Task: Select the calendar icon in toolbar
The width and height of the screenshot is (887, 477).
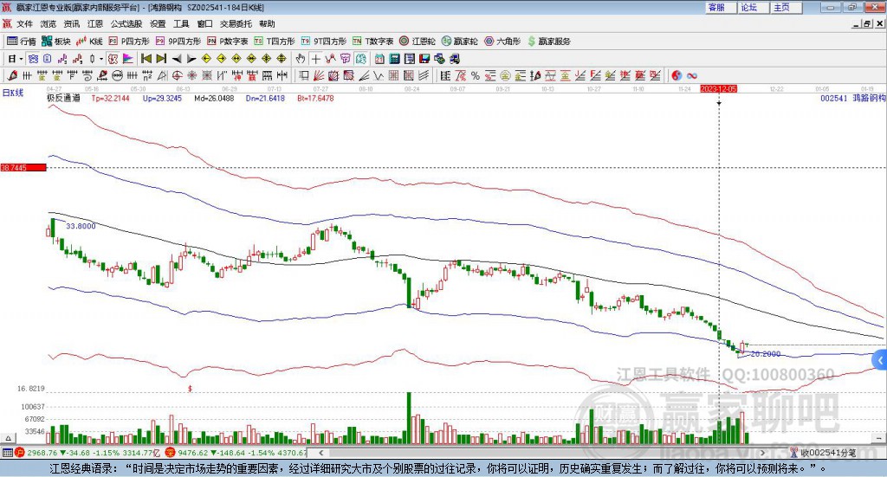Action: coord(379,59)
